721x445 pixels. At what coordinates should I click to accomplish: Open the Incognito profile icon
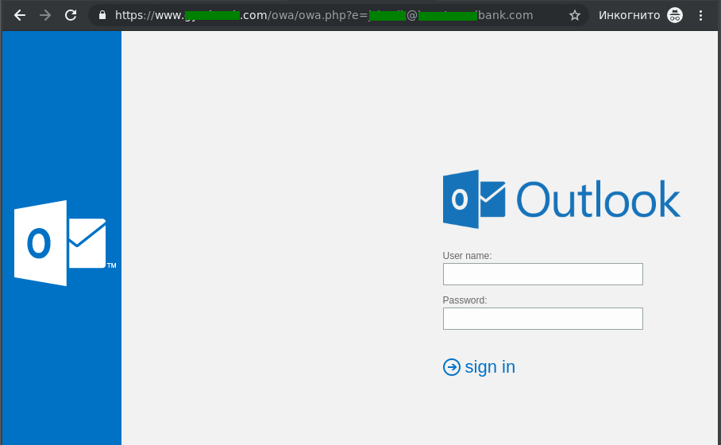pos(675,15)
